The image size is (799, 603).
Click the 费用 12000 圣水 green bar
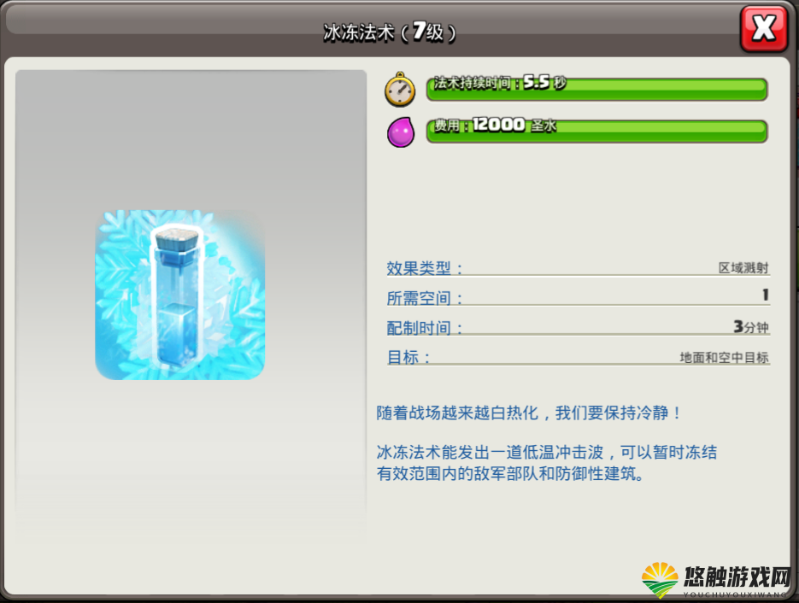596,132
